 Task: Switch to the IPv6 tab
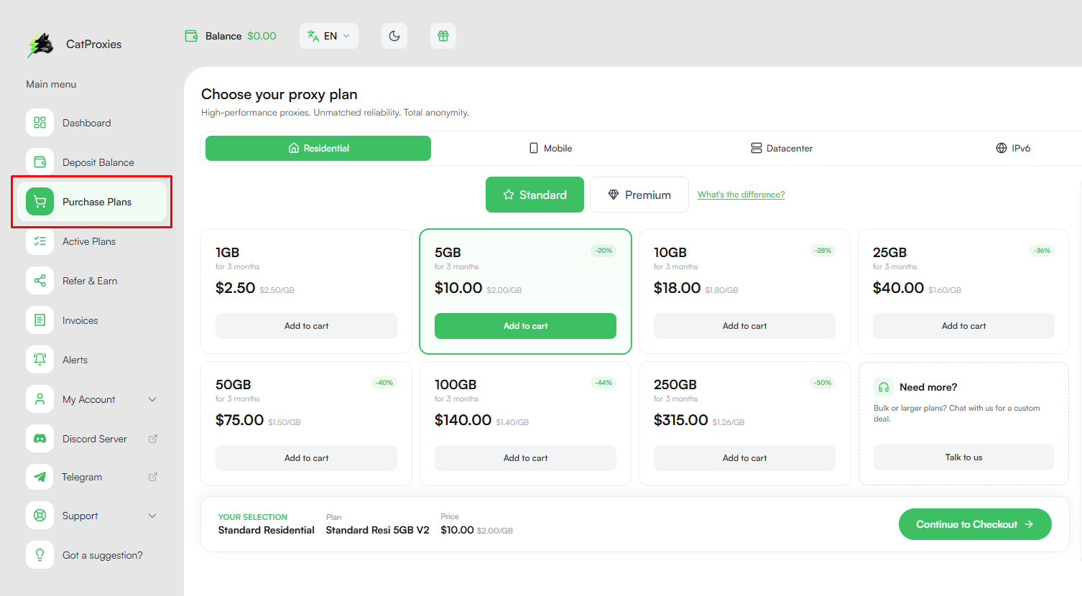(x=1013, y=148)
